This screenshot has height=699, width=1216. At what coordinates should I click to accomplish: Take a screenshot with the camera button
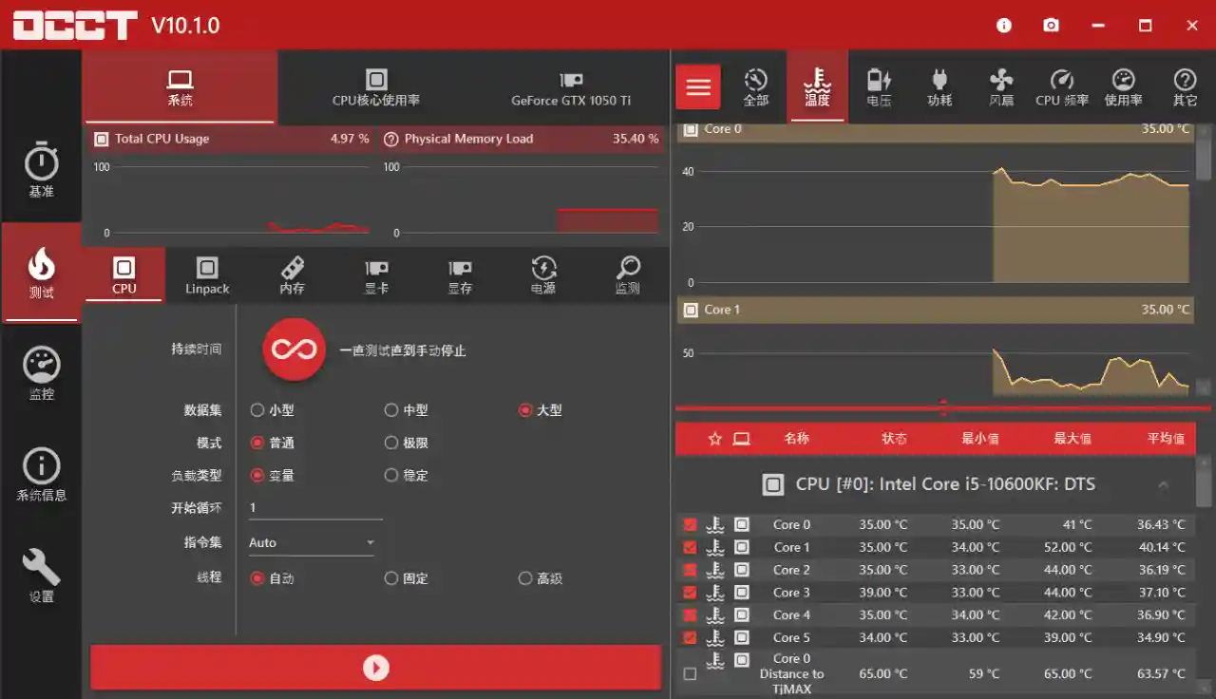click(1051, 26)
